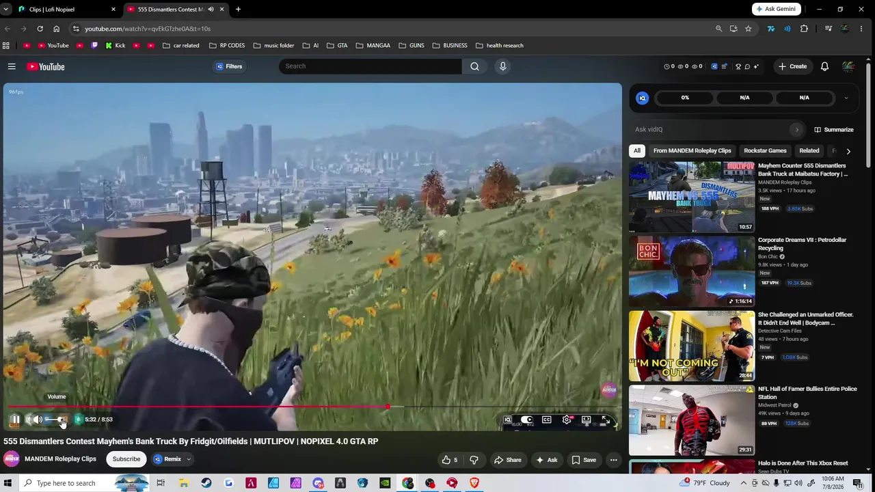Screen dimensions: 875x492
Task: Pause the video with the player's pause button
Action: 15,420
